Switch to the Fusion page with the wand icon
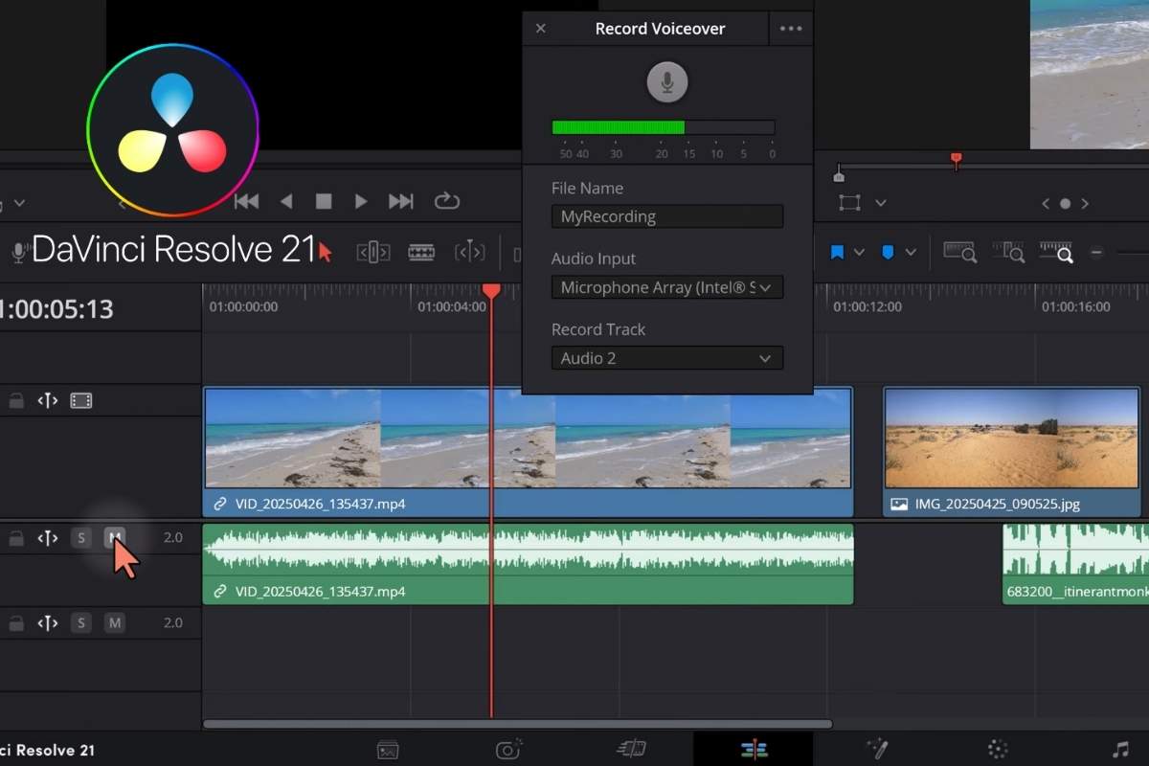The width and height of the screenshot is (1149, 766). pos(876,750)
